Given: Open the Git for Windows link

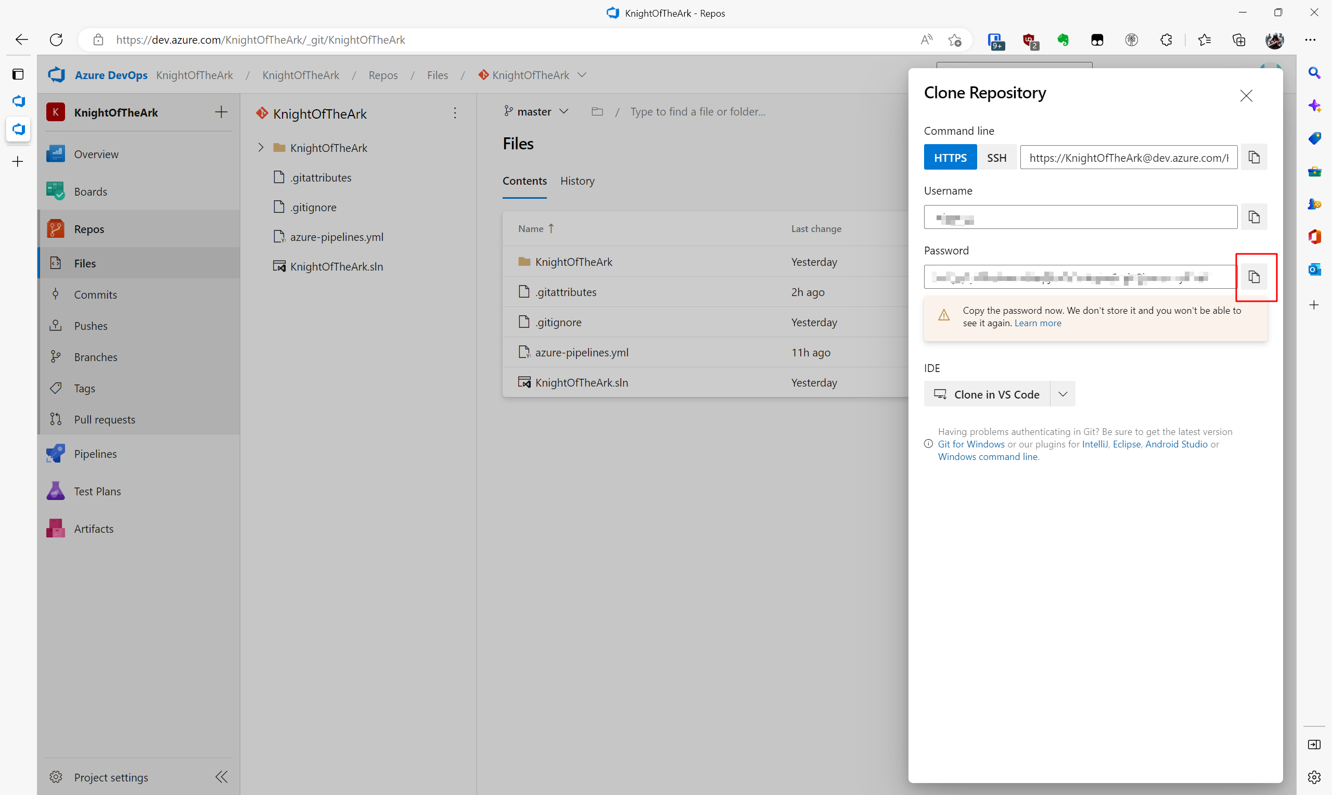Looking at the screenshot, I should click(970, 444).
